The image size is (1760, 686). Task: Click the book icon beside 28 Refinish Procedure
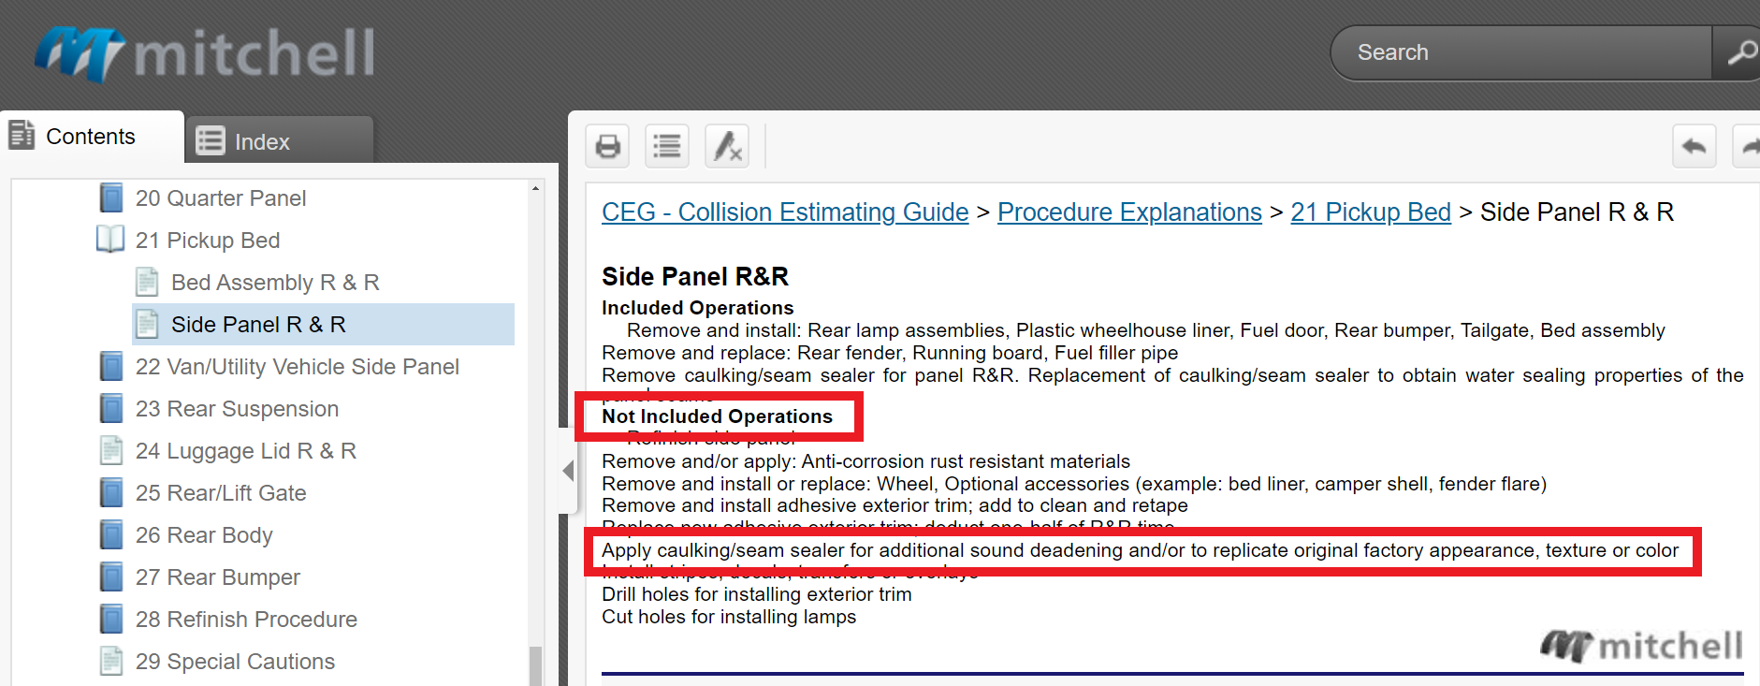click(x=111, y=620)
